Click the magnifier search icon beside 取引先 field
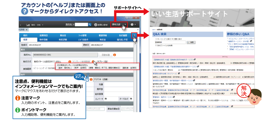The image size is (271, 120). 90,25
